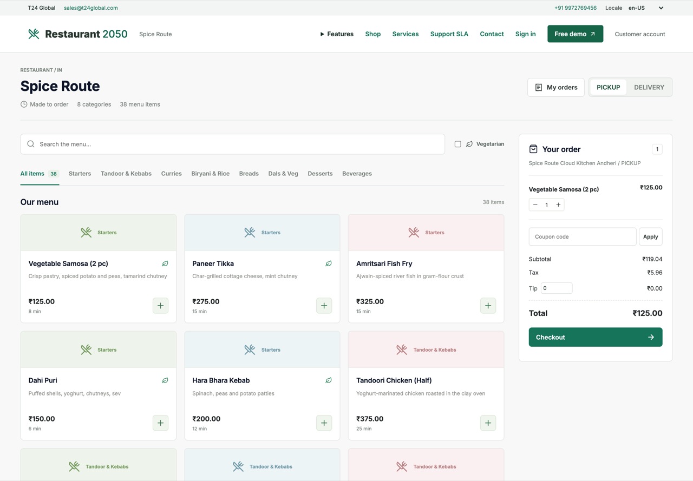Call the +91 9972769456 phone link

[576, 8]
